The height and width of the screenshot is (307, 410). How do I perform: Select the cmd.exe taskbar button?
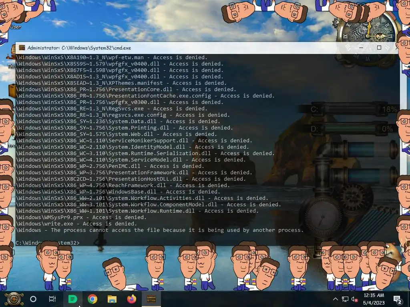[151, 299]
